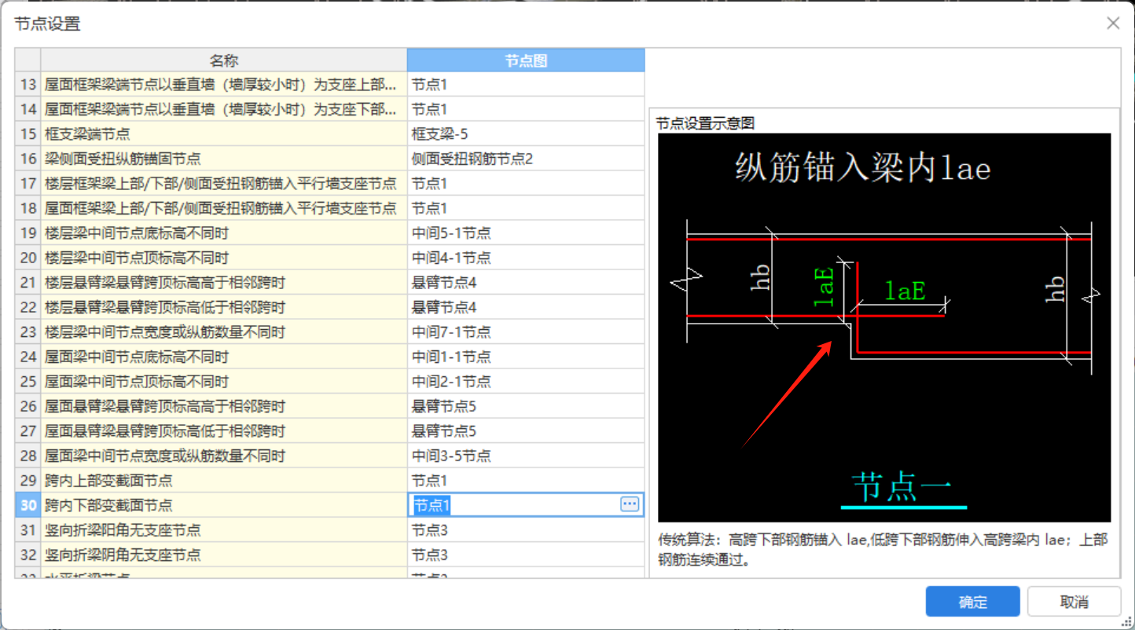Select row 26 屋面悬臂梁悬臂跨顶标高高于相邻跨时
The width and height of the screenshot is (1135, 630).
pyautogui.click(x=224, y=406)
